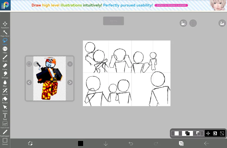
Task: Choose the Set selection mode
Action: (x=177, y=133)
